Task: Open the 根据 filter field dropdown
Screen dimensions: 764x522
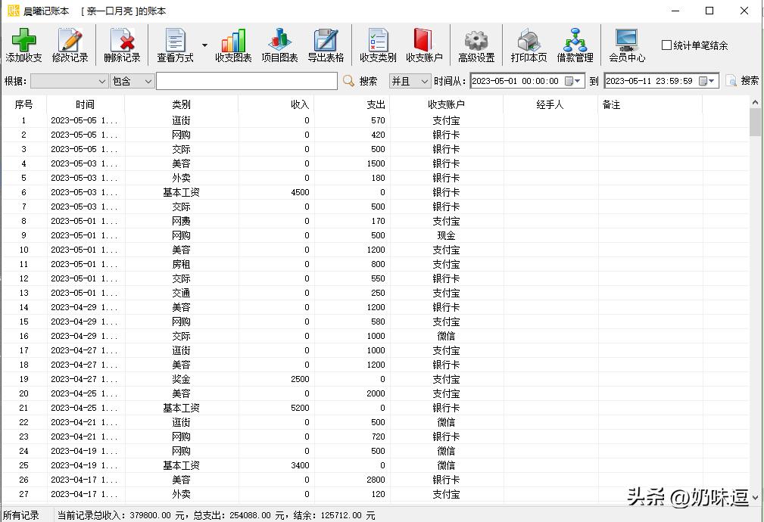Action: [x=70, y=81]
